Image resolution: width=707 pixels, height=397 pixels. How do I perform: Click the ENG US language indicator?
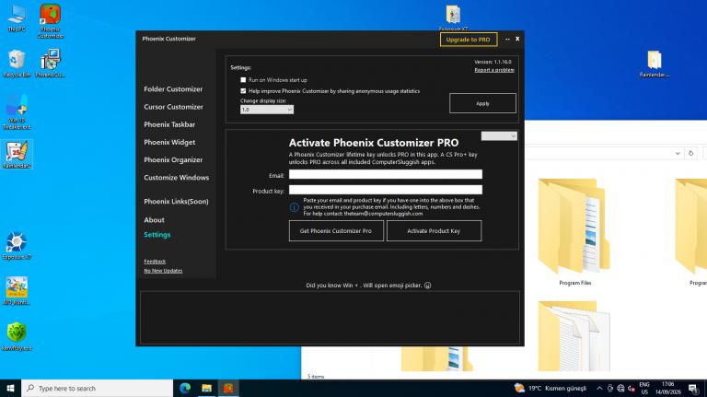coord(644,388)
